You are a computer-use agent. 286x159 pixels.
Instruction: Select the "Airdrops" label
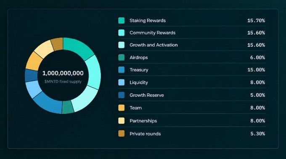click(x=139, y=57)
